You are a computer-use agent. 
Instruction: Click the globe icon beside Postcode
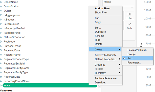tap(1, 42)
